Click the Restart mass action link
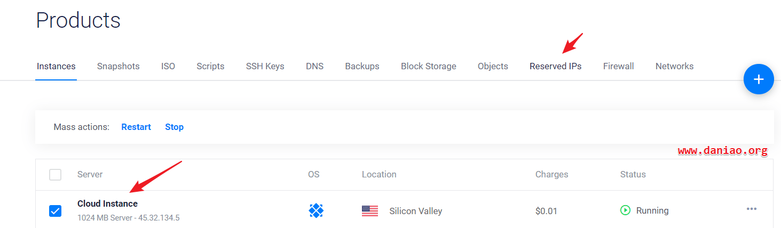 pos(136,127)
